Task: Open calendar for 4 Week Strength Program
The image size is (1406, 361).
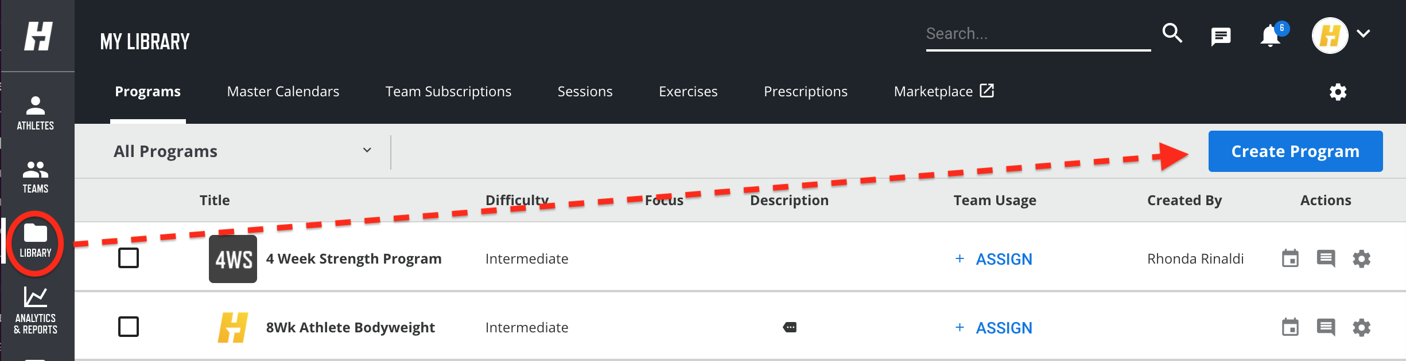Action: (x=1290, y=258)
